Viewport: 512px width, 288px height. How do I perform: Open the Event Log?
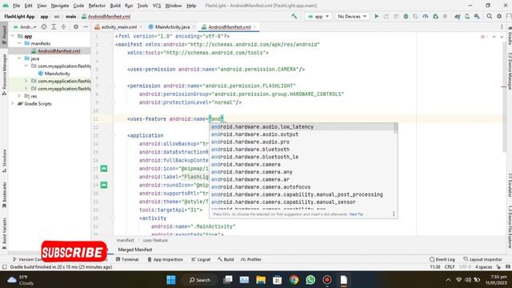coord(442,259)
